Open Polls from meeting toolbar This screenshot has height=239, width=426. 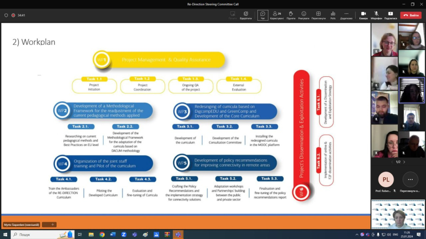pyautogui.click(x=333, y=15)
